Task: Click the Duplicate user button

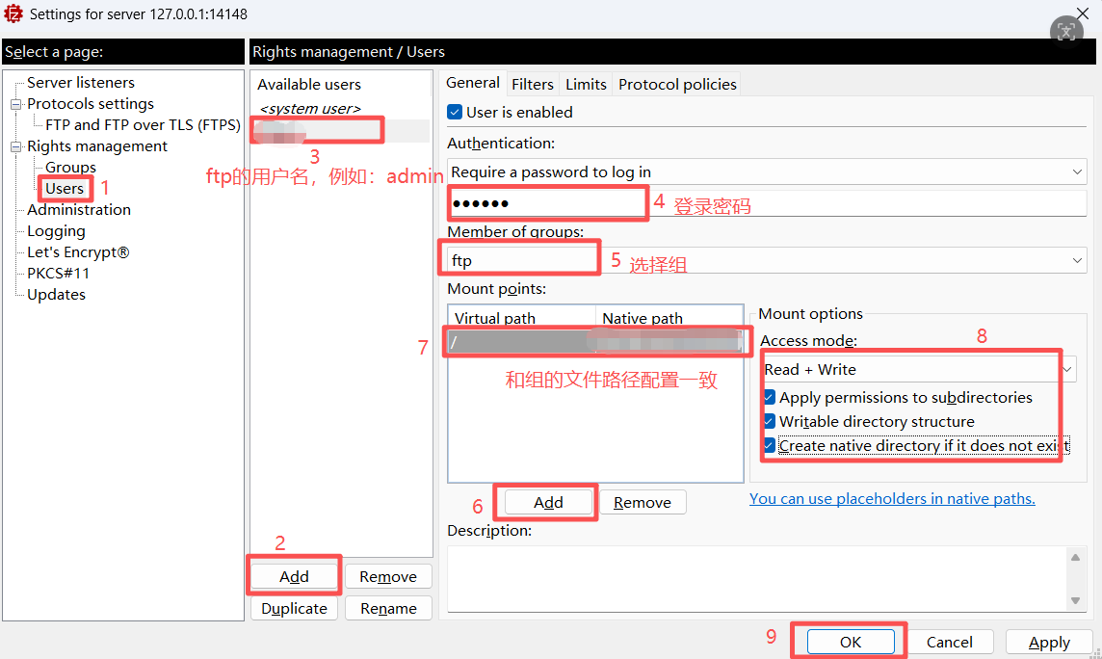Action: tap(294, 608)
